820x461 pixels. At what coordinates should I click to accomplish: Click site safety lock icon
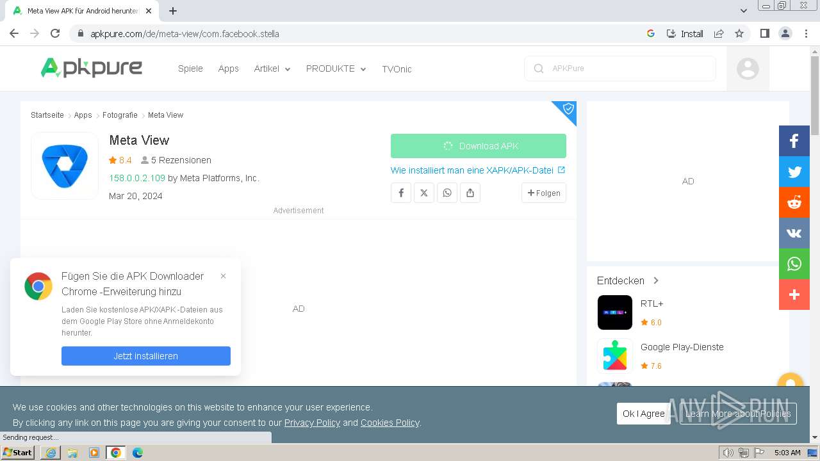click(x=80, y=34)
